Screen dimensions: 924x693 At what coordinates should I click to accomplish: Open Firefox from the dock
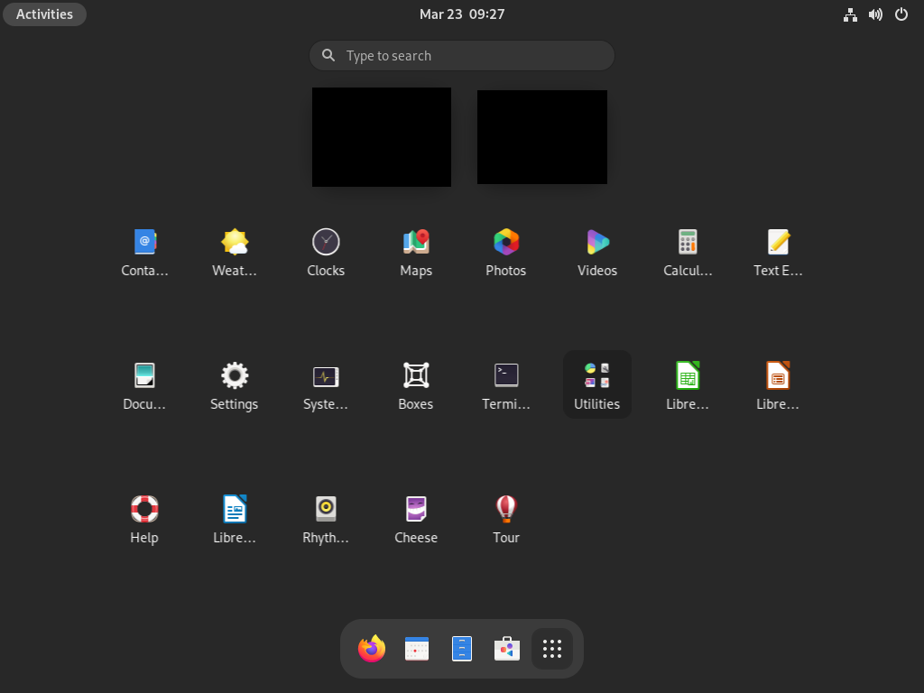[372, 649]
